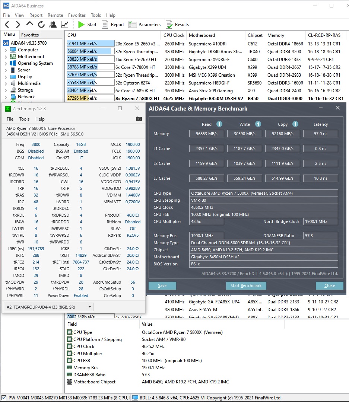Image resolution: width=349 pixels, height=402 pixels.
Task: Open the user/person toolbar icon
Action: 53,25
